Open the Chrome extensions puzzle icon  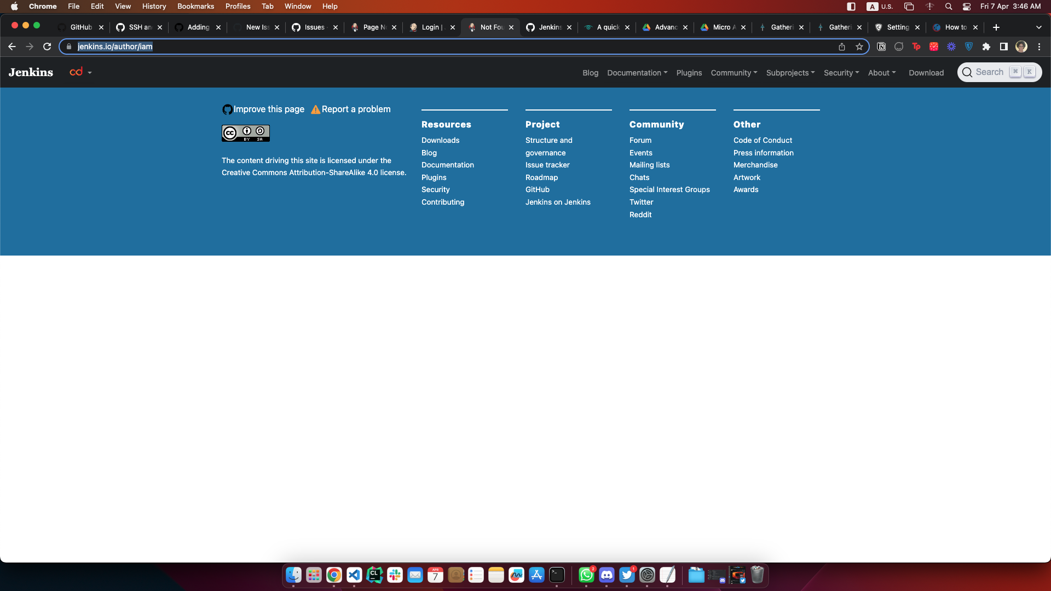pos(986,47)
